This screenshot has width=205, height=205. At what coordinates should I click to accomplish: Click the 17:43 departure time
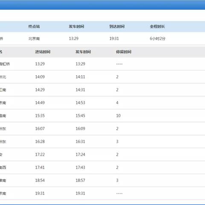click(80, 167)
